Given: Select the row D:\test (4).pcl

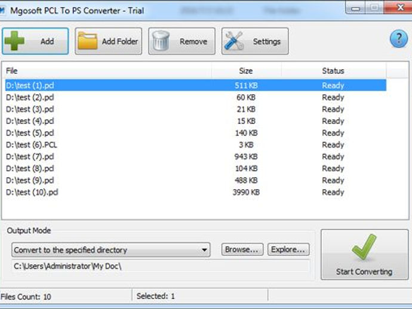Looking at the screenshot, I should point(196,121).
